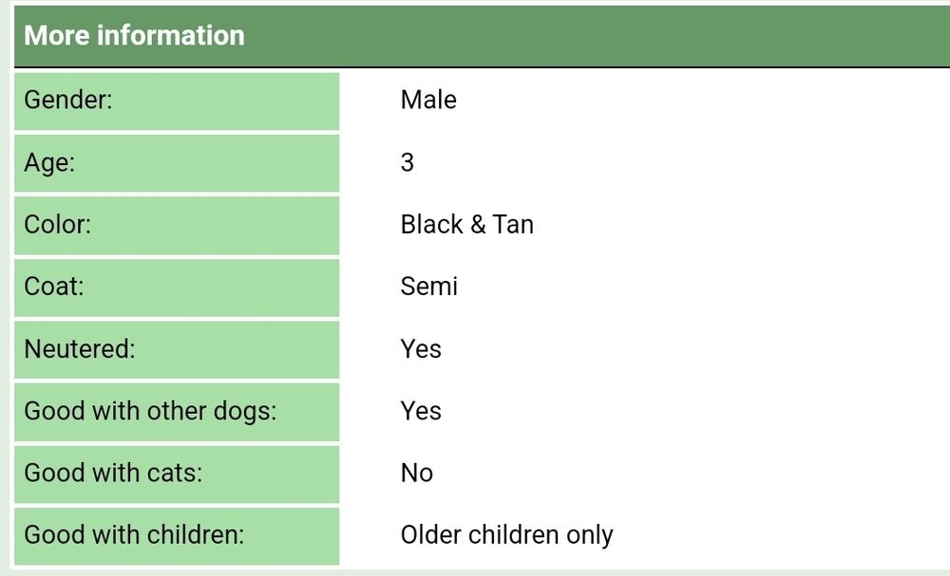Select the Coat label cell

point(177,288)
